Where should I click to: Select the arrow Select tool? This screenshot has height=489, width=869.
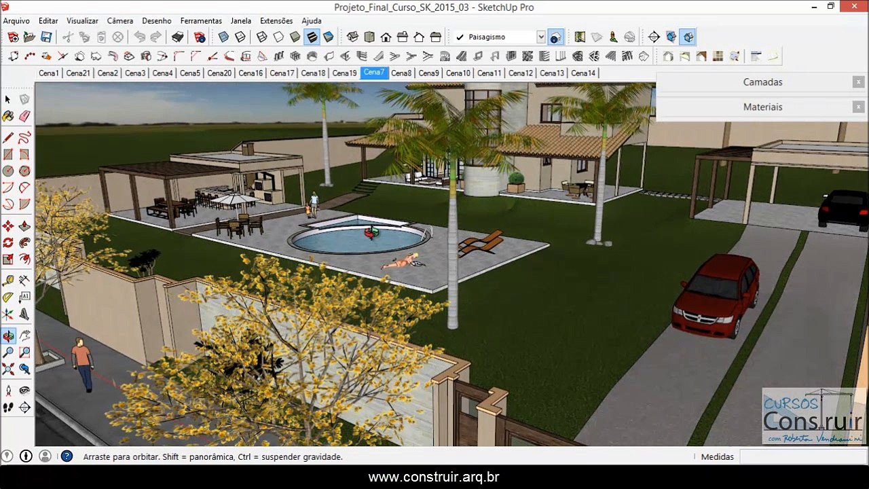click(x=8, y=100)
